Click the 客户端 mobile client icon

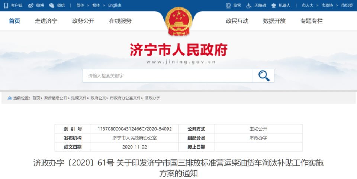click(x=7, y=6)
